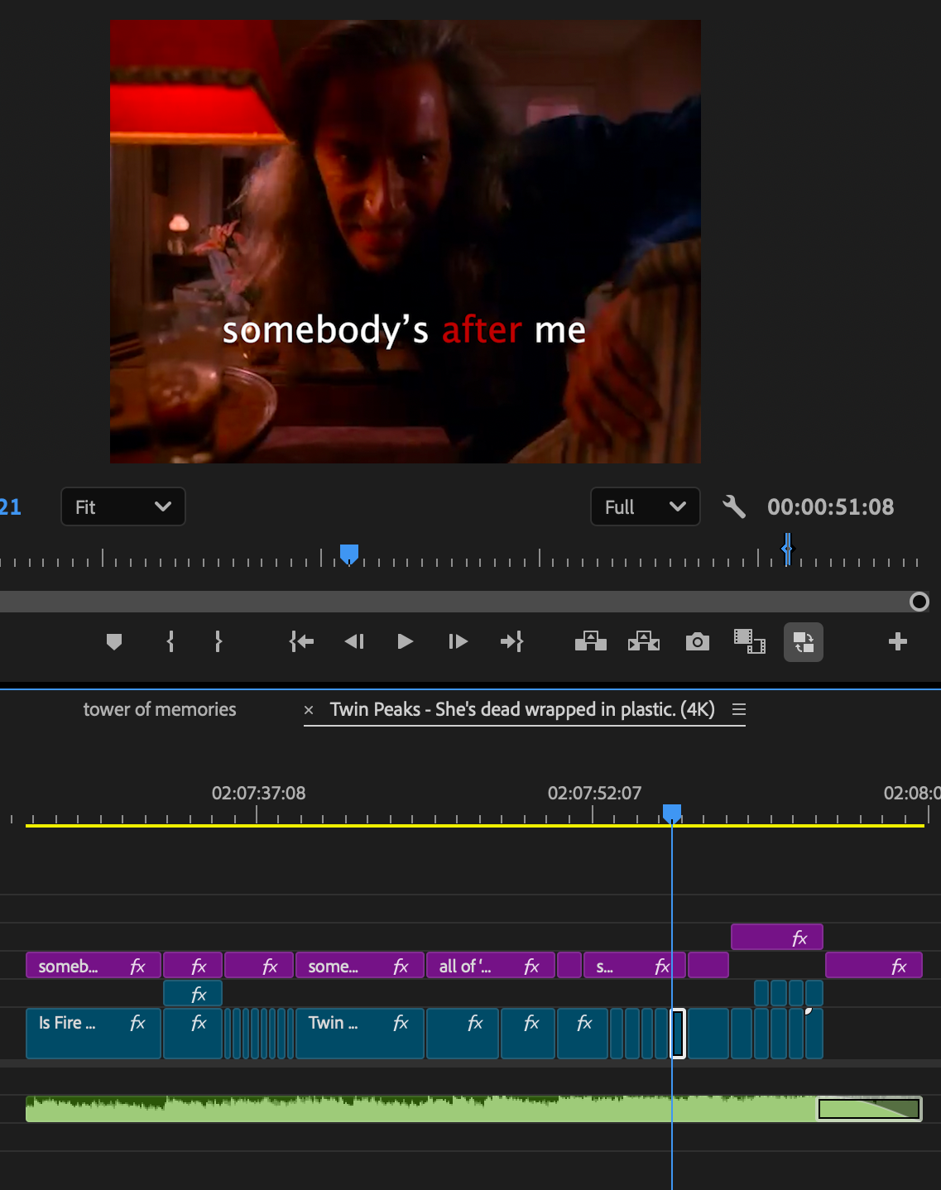Open Fit zoom level dropdown
The height and width of the screenshot is (1190, 941).
point(123,506)
